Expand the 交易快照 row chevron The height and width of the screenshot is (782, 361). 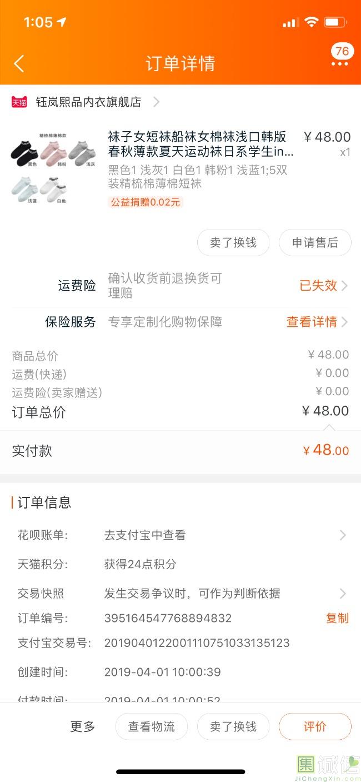(343, 594)
